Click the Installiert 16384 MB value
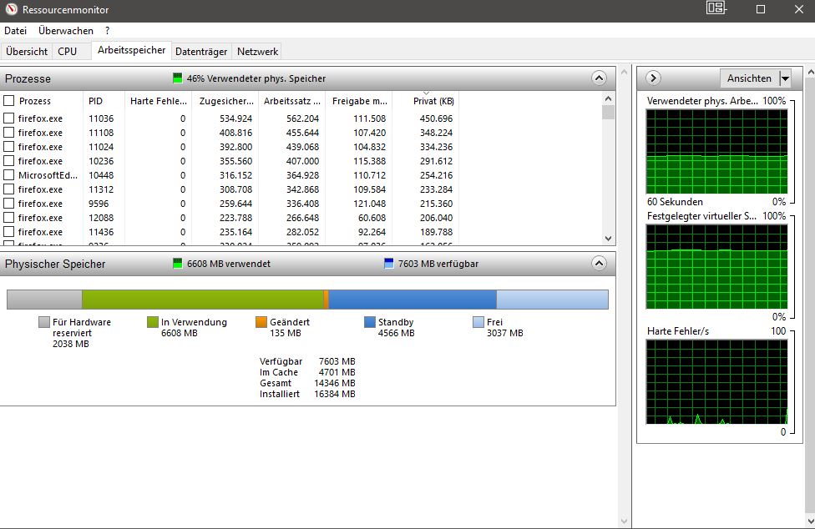Screen dimensions: 815x529 click(335, 394)
